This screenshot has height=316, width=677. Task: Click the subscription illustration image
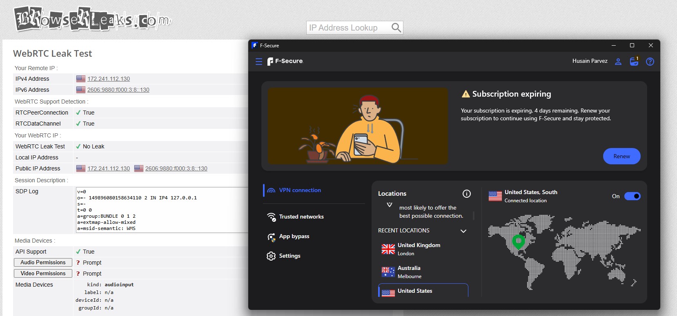pyautogui.click(x=358, y=126)
